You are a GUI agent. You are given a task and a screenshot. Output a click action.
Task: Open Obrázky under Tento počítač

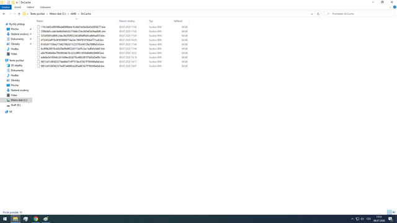point(15,81)
